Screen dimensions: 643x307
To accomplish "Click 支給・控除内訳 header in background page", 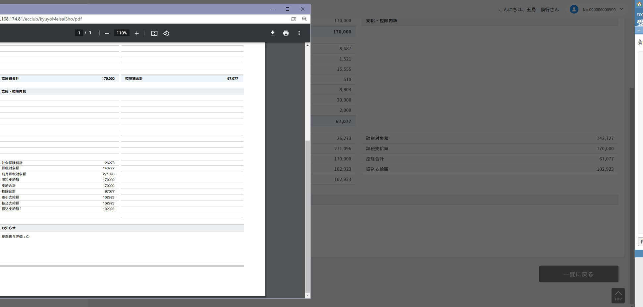I will 382,21.
